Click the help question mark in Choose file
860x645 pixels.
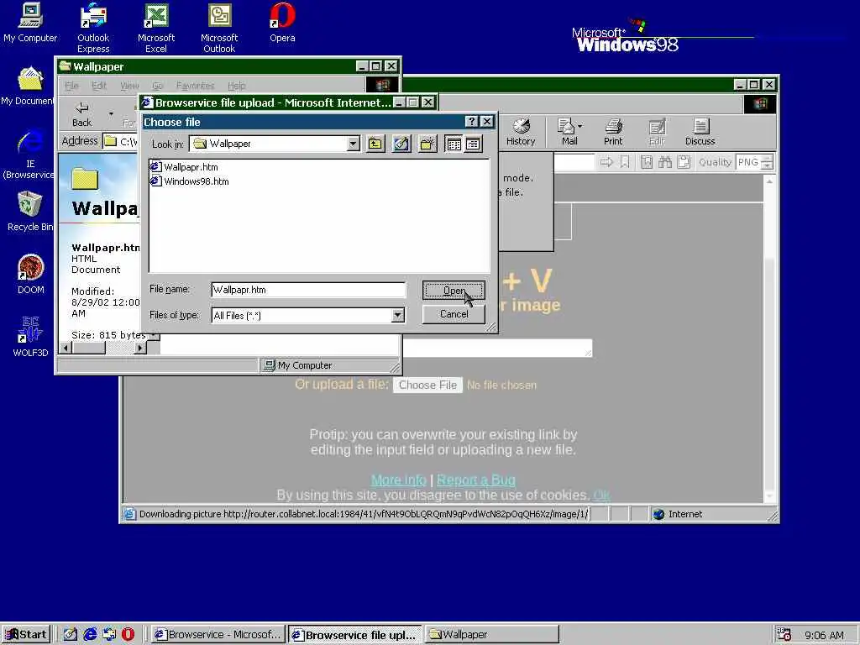pyautogui.click(x=471, y=122)
